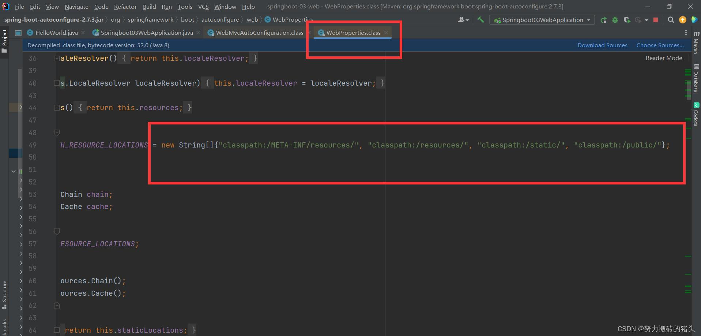Open the Database tool window

point(696,78)
